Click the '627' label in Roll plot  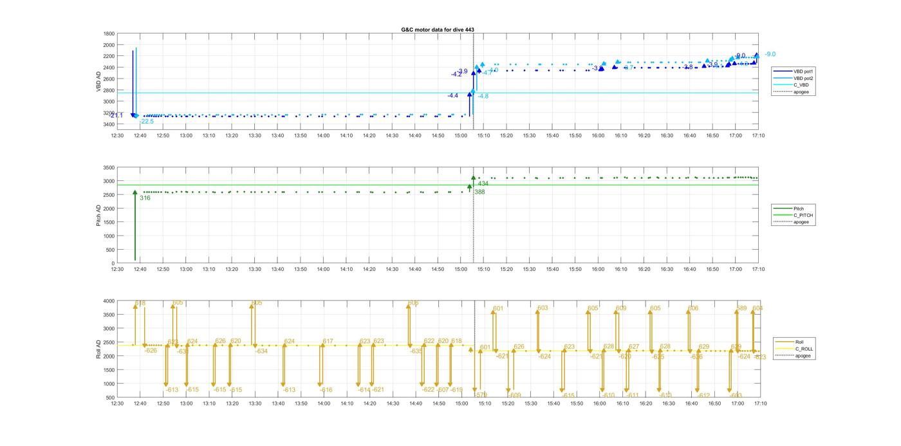[x=635, y=347]
